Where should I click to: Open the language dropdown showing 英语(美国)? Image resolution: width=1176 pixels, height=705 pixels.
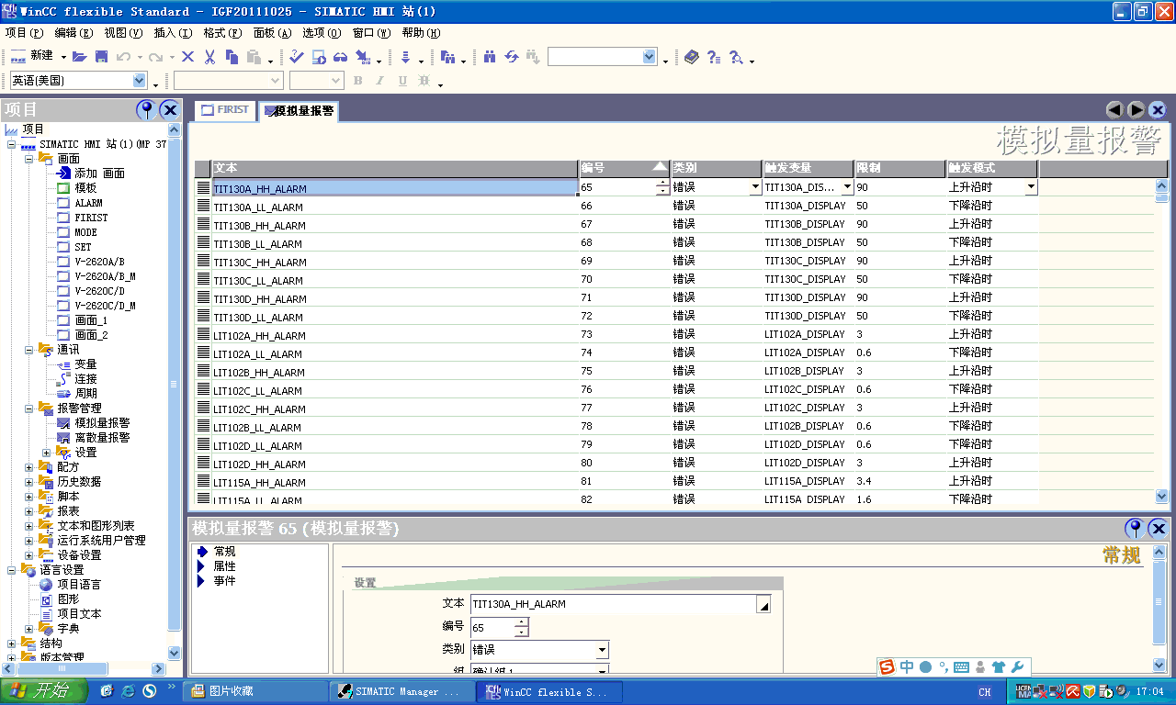point(141,81)
